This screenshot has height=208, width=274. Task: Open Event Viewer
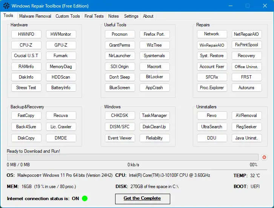(120, 138)
